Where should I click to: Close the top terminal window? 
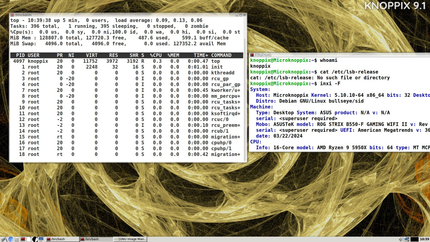(x=245, y=15)
